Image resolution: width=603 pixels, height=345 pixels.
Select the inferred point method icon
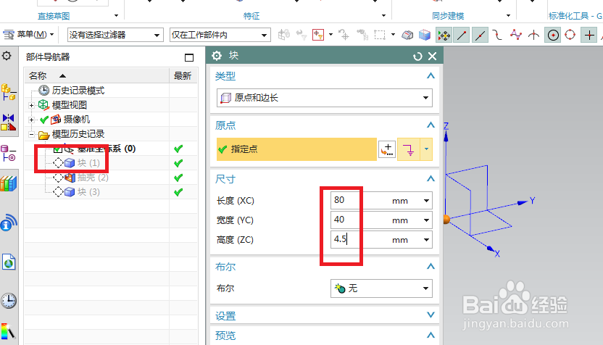pos(409,149)
